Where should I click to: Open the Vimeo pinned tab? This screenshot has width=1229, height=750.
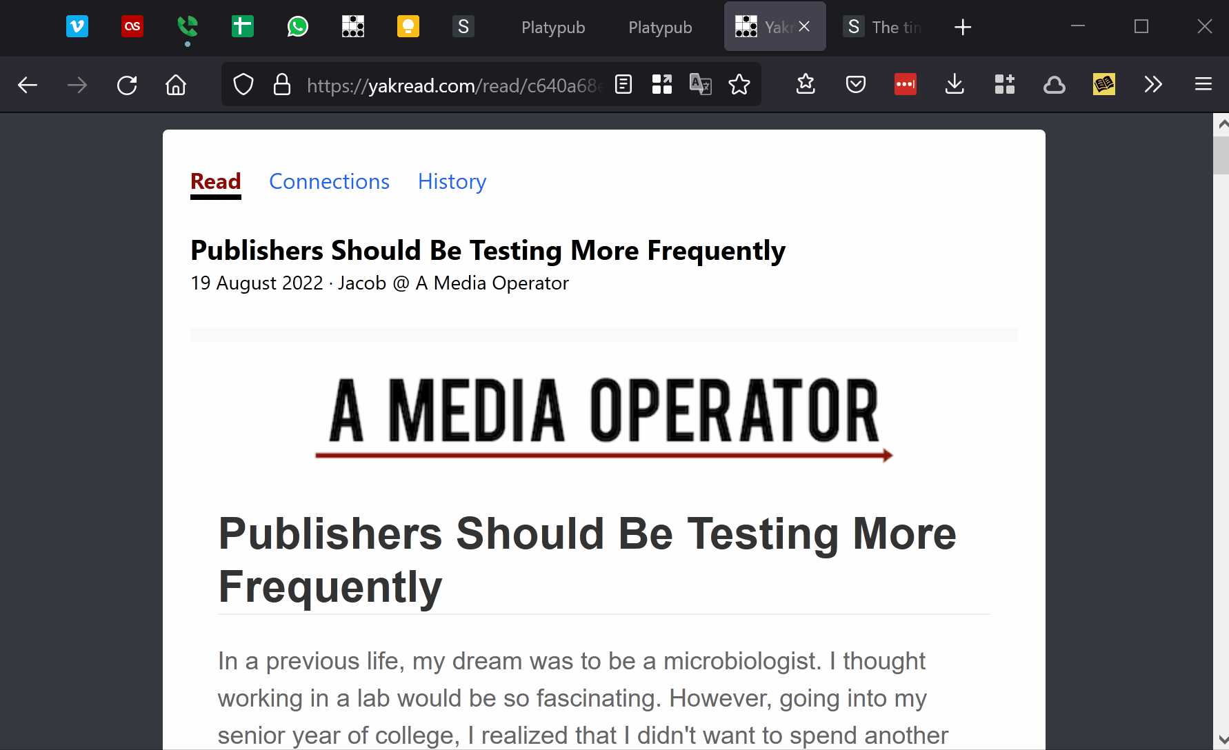coord(77,27)
